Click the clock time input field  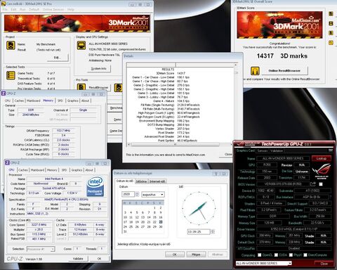pyautogui.click(x=199, y=232)
